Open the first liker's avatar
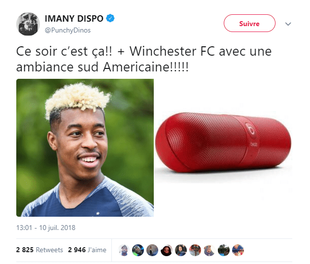Screen dimensions: 310x264 click(124, 250)
